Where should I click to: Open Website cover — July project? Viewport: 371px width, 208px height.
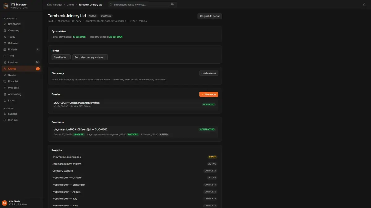(x=135, y=199)
